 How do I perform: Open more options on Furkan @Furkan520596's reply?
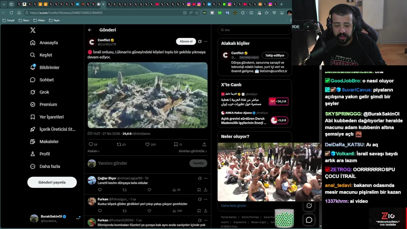point(205,220)
